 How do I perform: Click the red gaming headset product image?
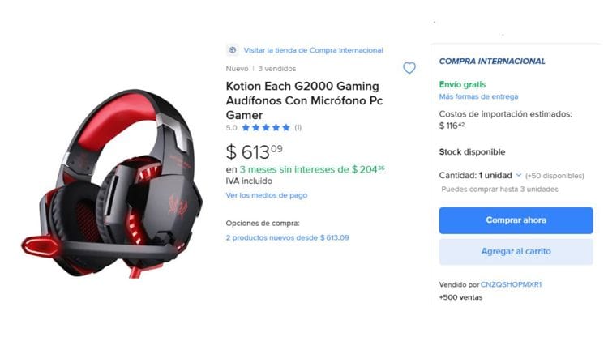(112, 184)
